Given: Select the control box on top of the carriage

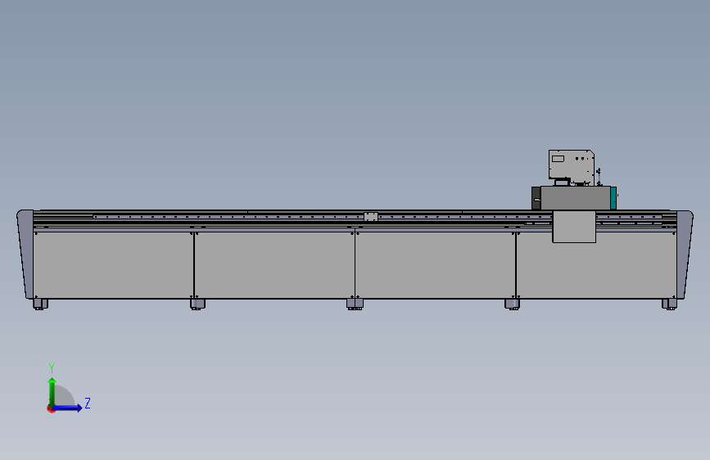Looking at the screenshot, I should tap(571, 165).
